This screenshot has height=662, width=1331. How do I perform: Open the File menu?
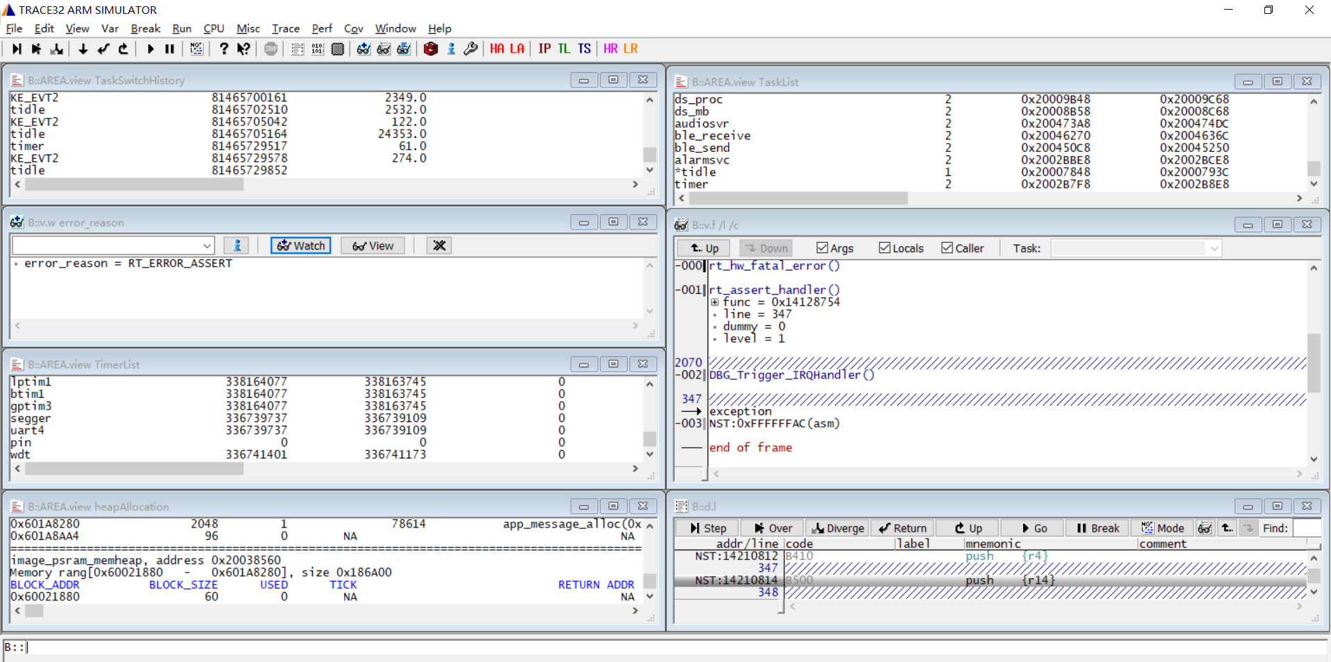coord(14,28)
